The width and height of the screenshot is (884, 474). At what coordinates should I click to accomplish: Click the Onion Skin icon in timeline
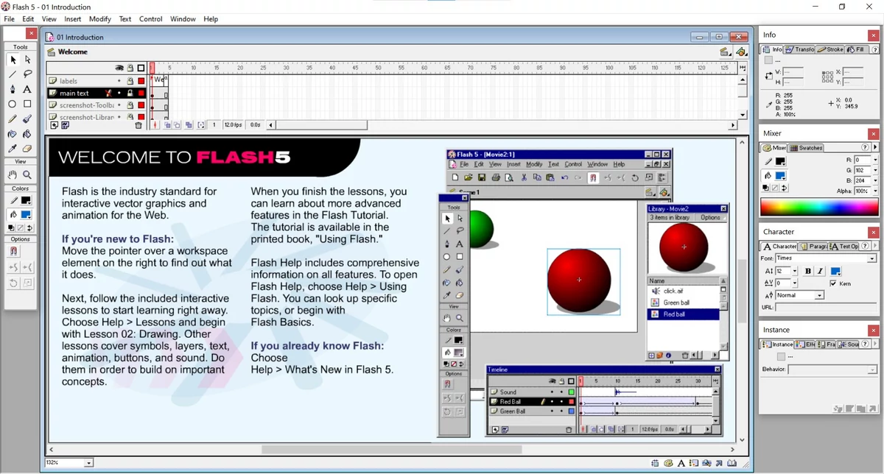(x=167, y=125)
